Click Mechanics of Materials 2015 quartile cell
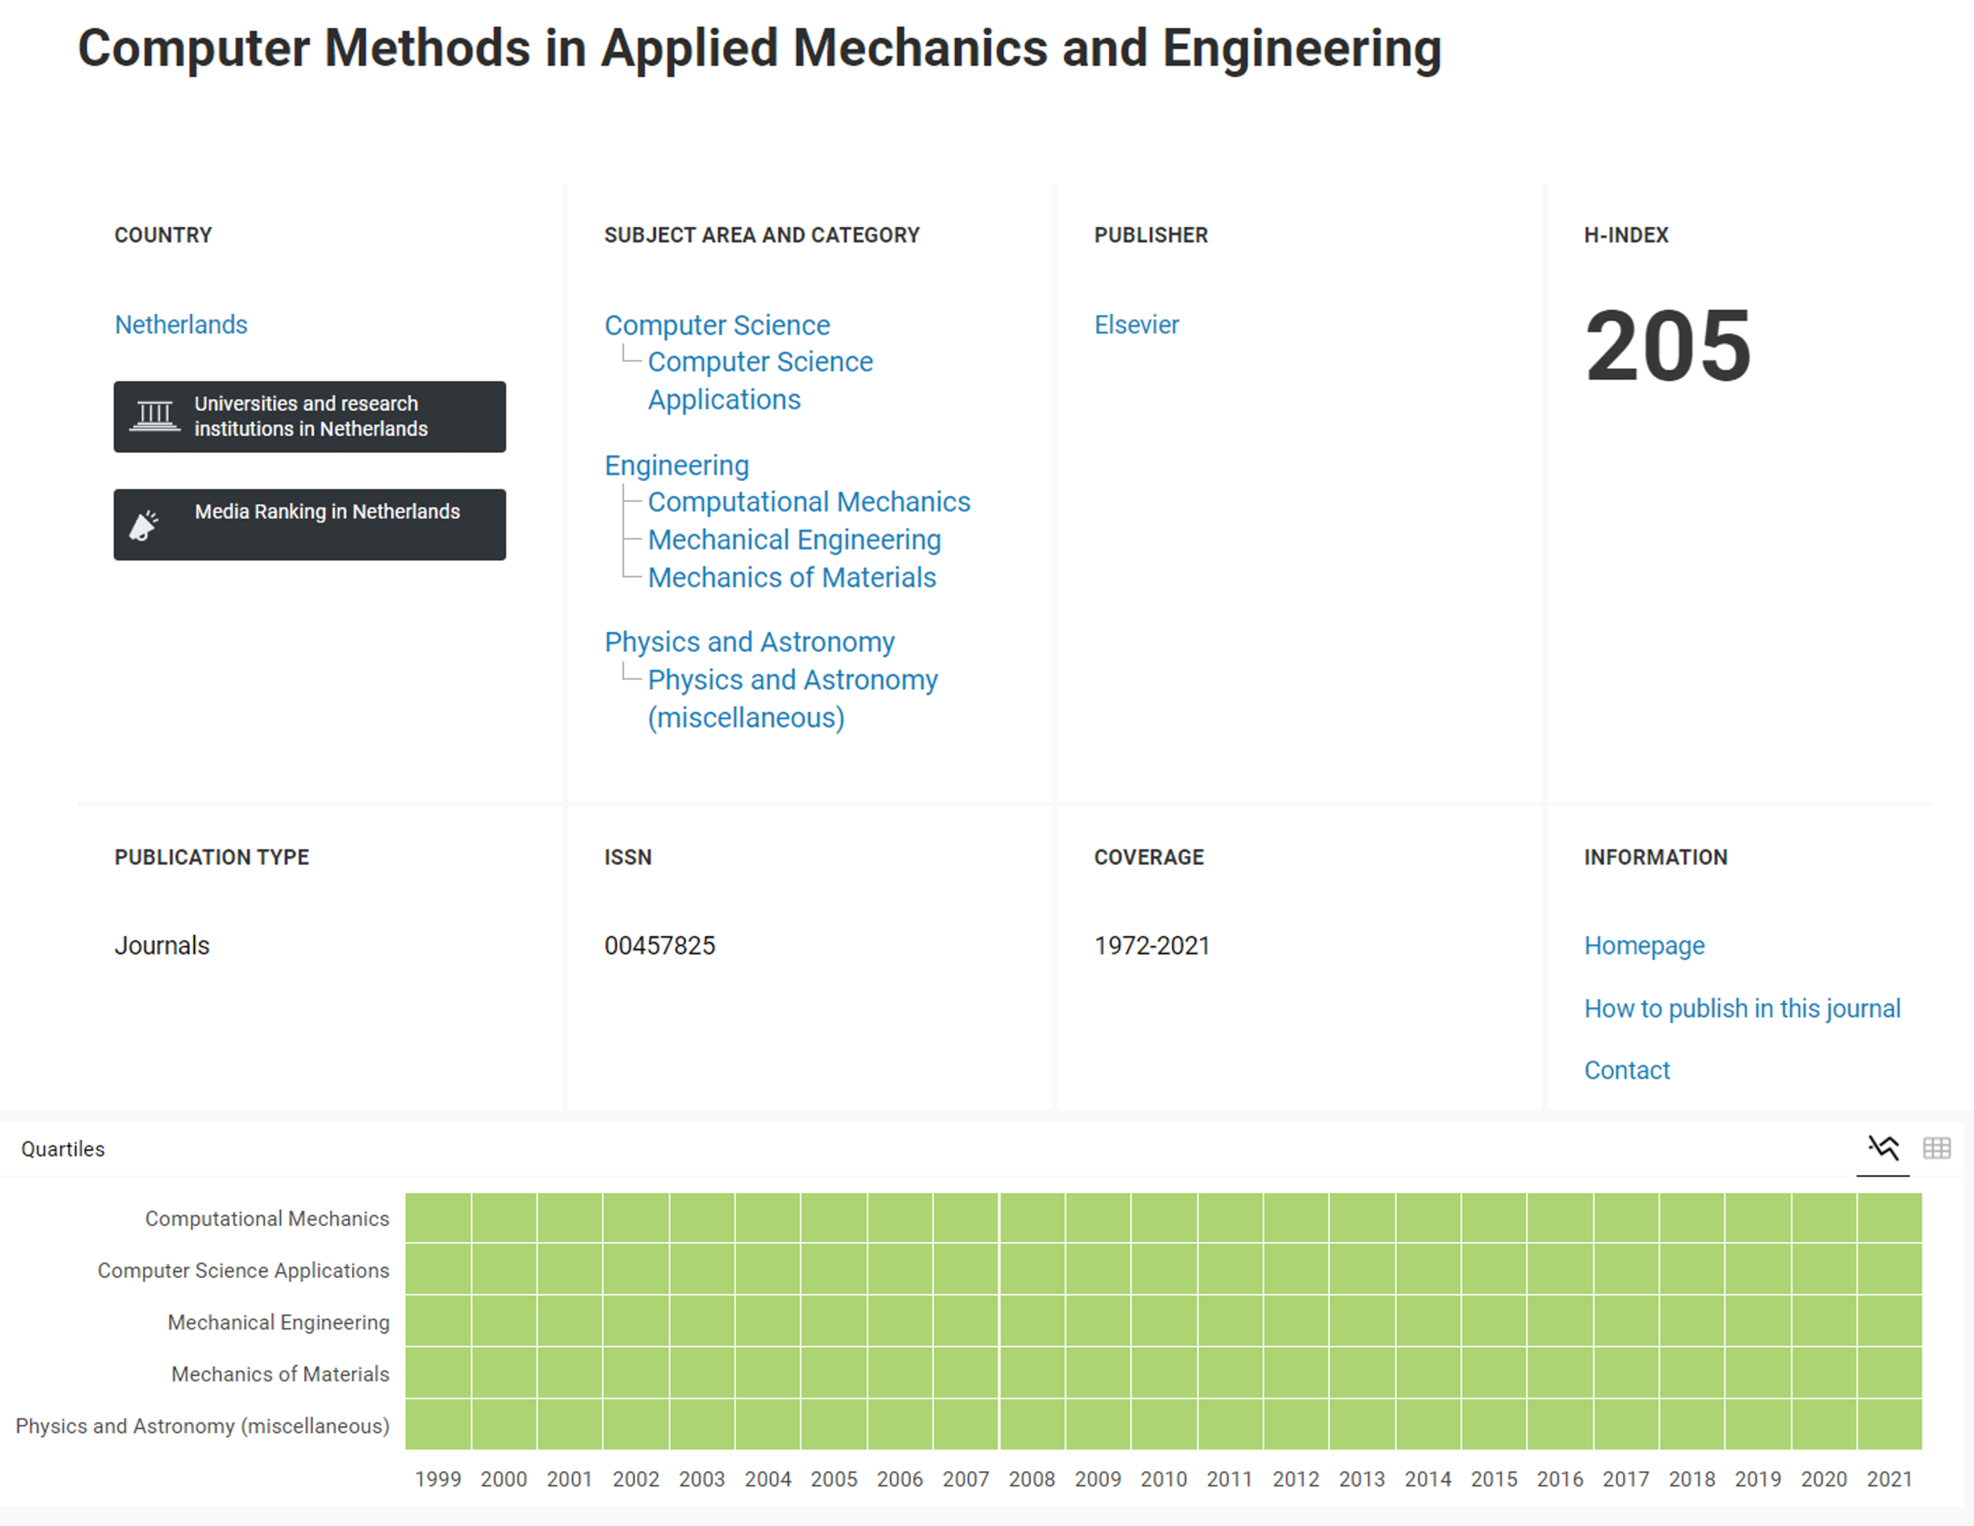 pos(1494,1372)
